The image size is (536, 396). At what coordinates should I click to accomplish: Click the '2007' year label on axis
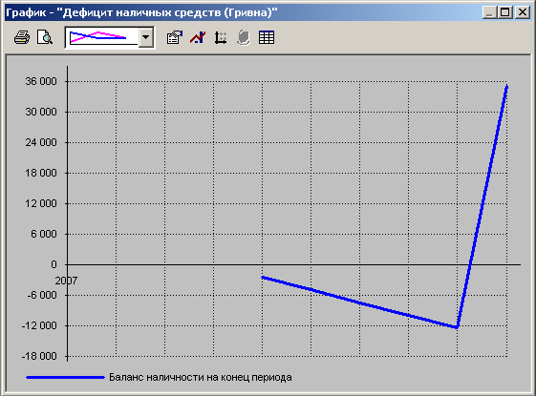click(x=66, y=281)
